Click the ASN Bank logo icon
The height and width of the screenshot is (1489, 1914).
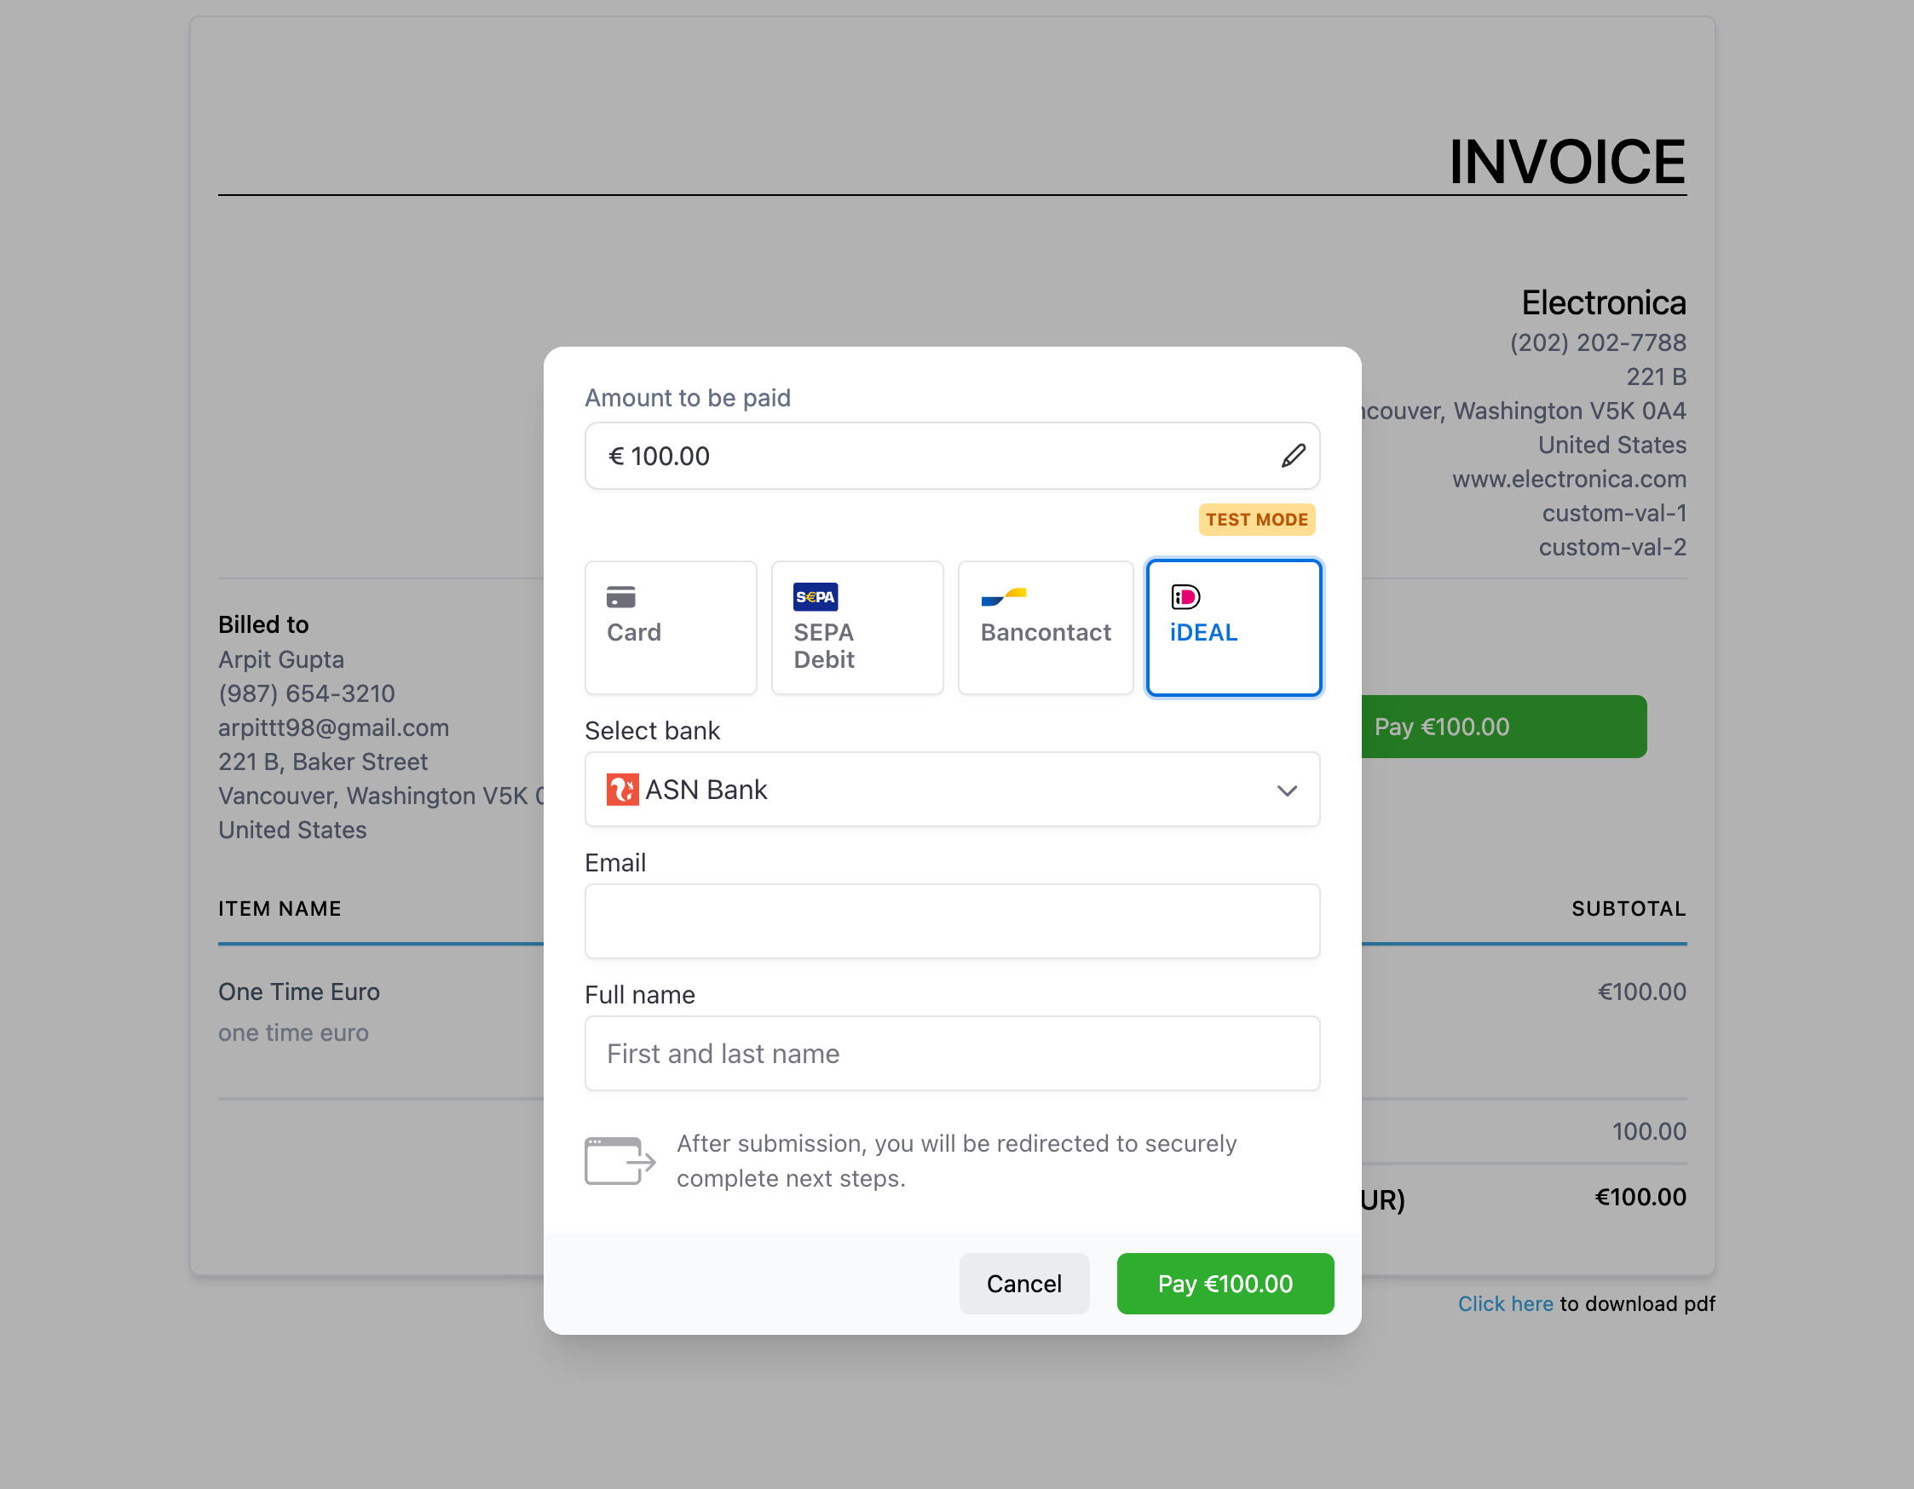(x=622, y=789)
